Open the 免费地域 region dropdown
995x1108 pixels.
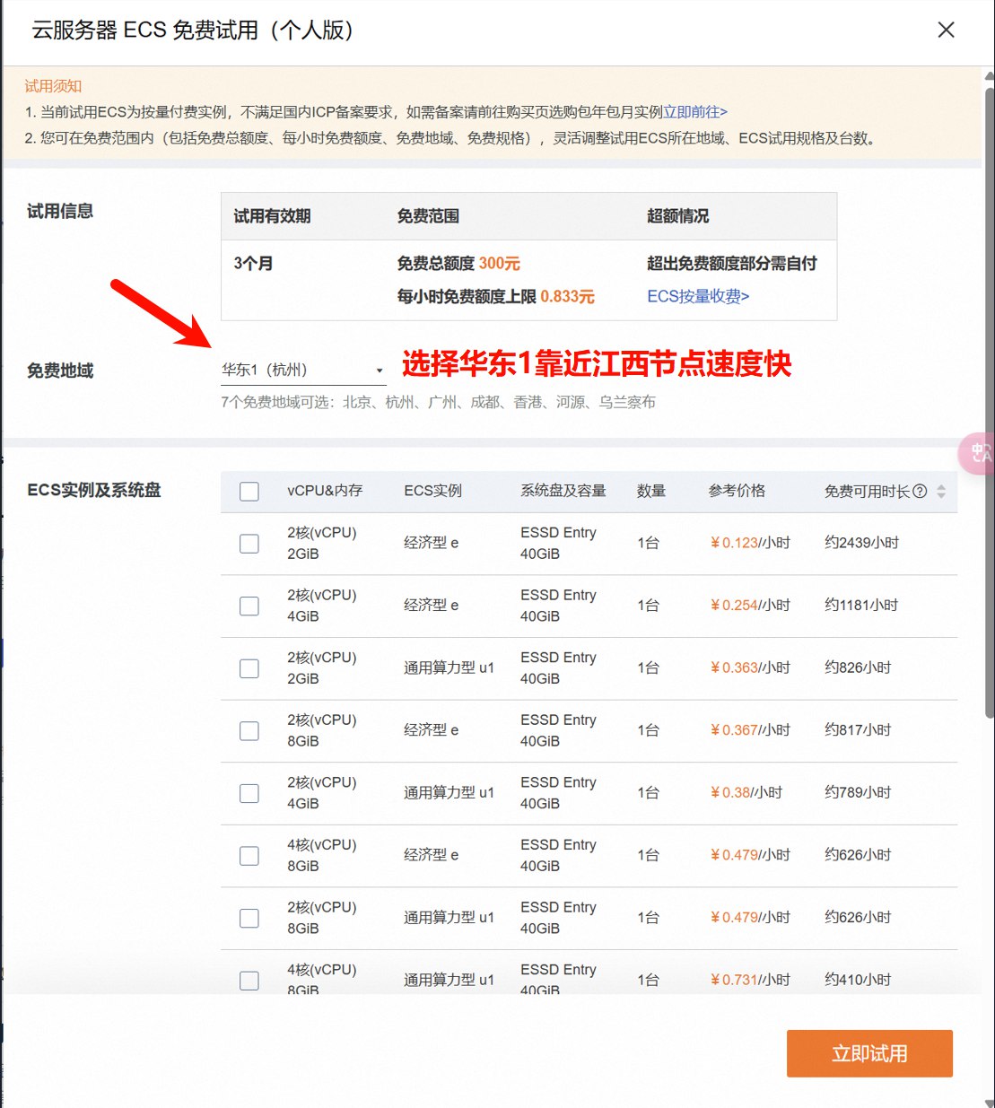click(301, 370)
